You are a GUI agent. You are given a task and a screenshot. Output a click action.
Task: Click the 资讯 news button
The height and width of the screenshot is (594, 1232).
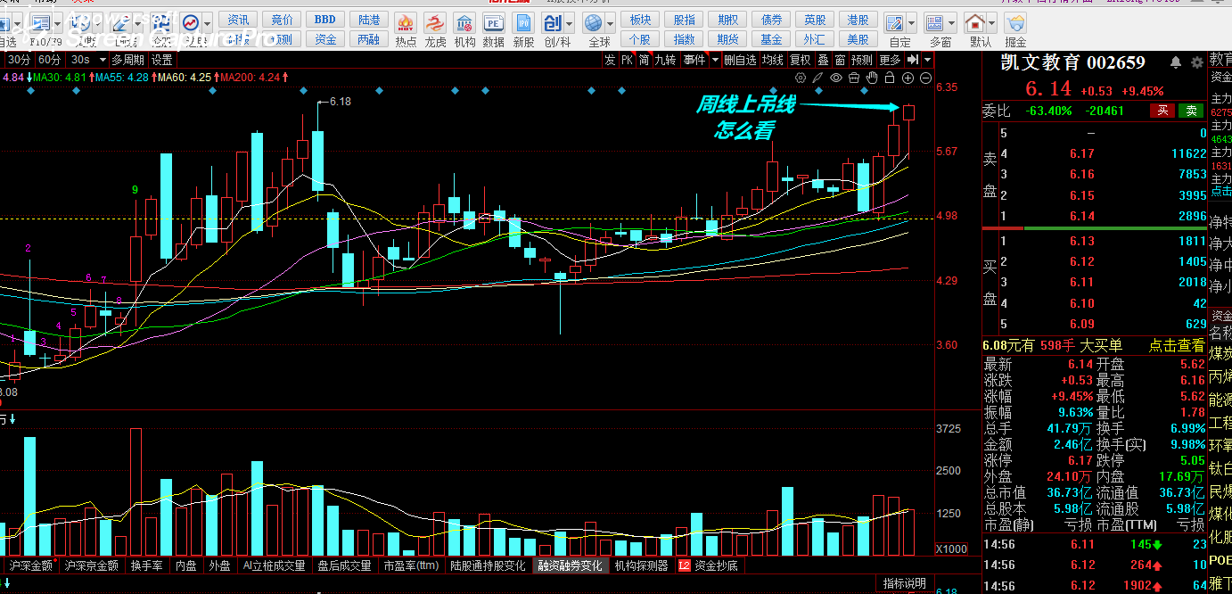[x=238, y=20]
